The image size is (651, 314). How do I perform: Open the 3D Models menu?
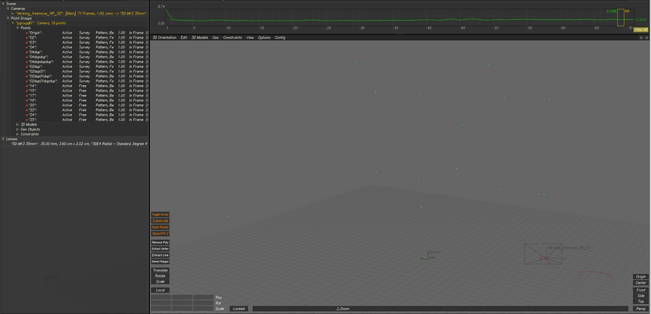coord(199,38)
